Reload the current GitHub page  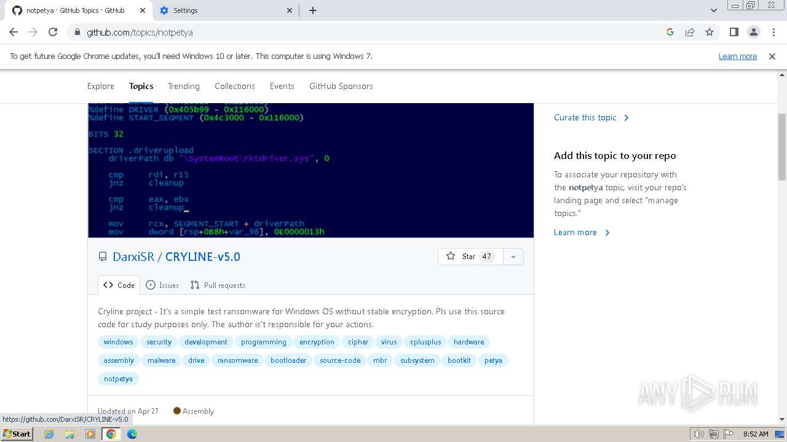click(53, 32)
